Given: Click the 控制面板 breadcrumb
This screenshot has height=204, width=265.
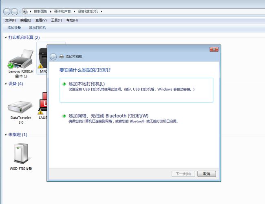Looking at the screenshot, I should click(x=40, y=11).
